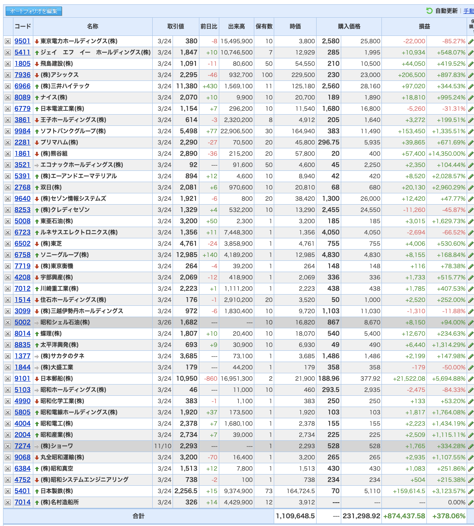Open stock code link 9101

pos(22,378)
